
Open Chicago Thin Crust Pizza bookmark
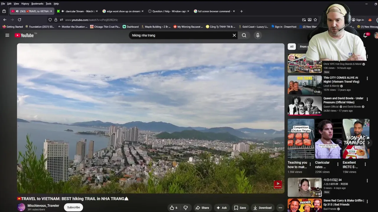[105, 26]
